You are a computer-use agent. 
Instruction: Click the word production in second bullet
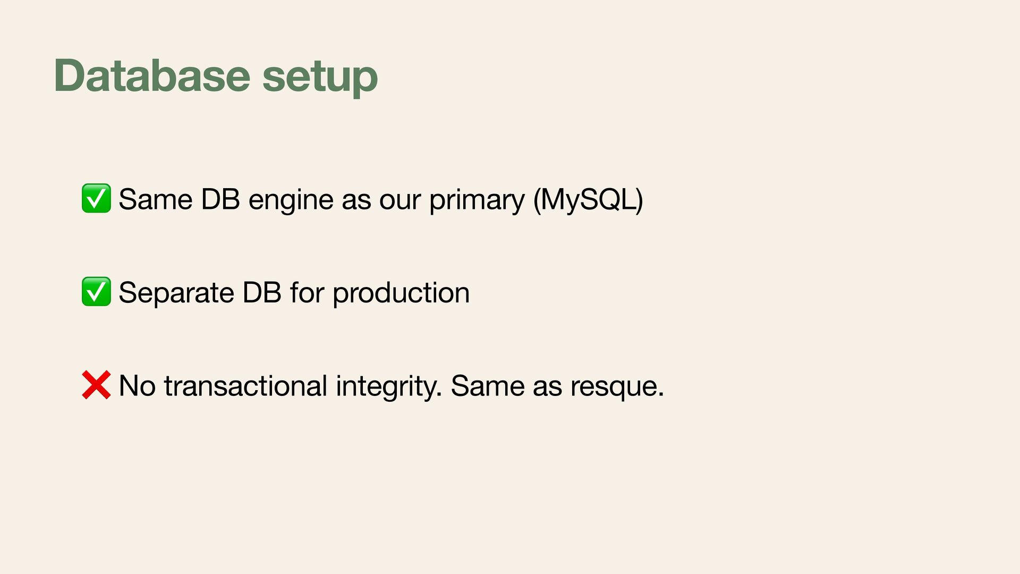(401, 294)
